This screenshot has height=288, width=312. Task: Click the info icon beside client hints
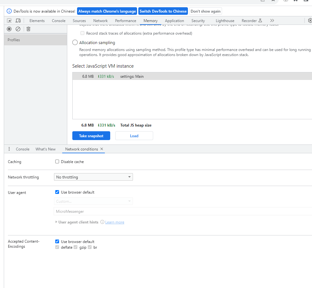point(102,222)
